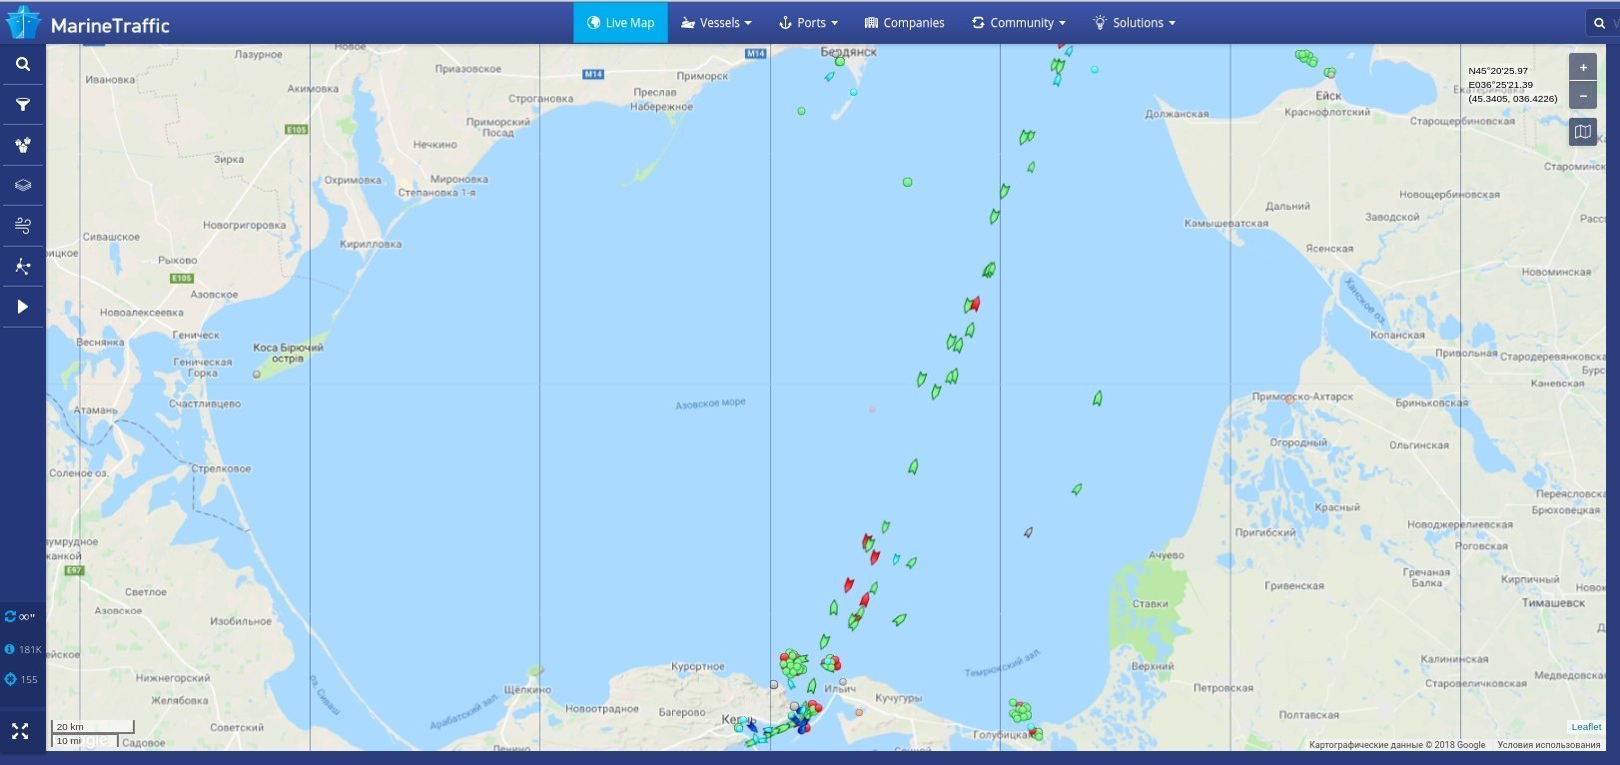Zoom in the map with plus button
Viewport: 1620px width, 765px height.
(x=1583, y=68)
